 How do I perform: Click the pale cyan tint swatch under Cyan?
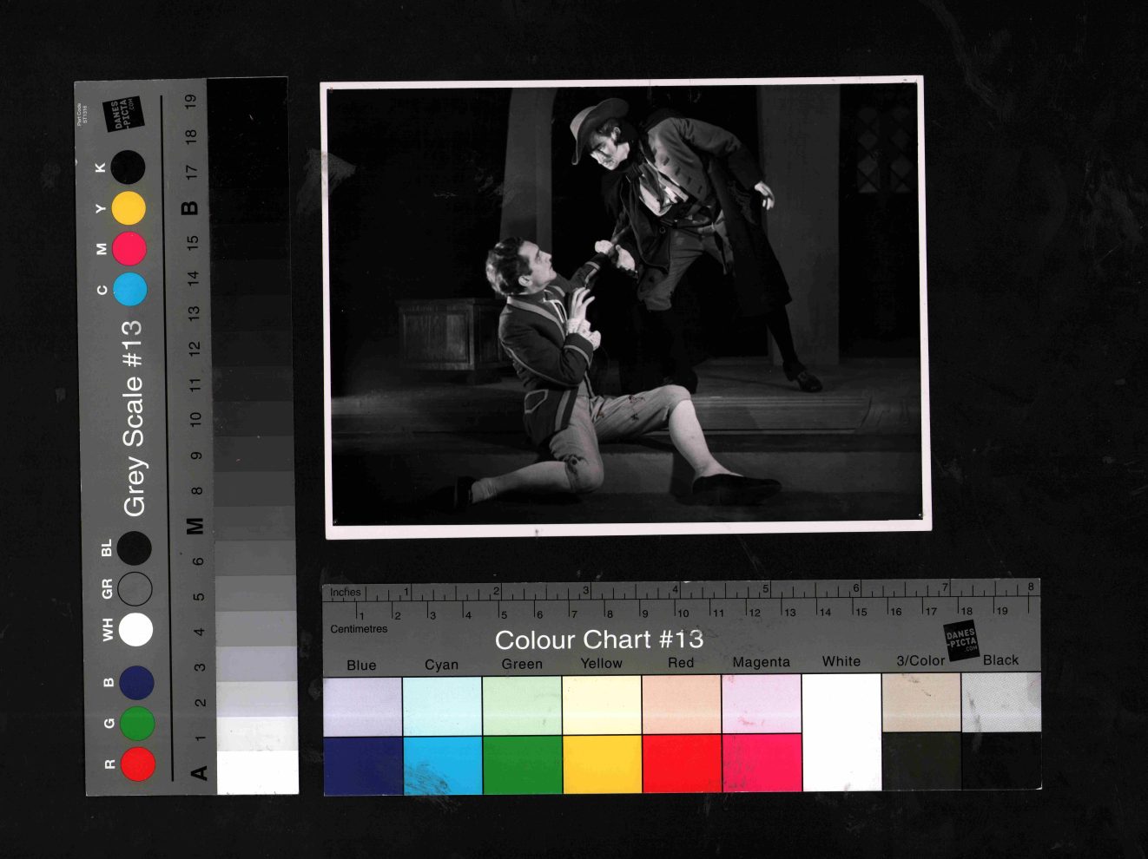click(442, 705)
